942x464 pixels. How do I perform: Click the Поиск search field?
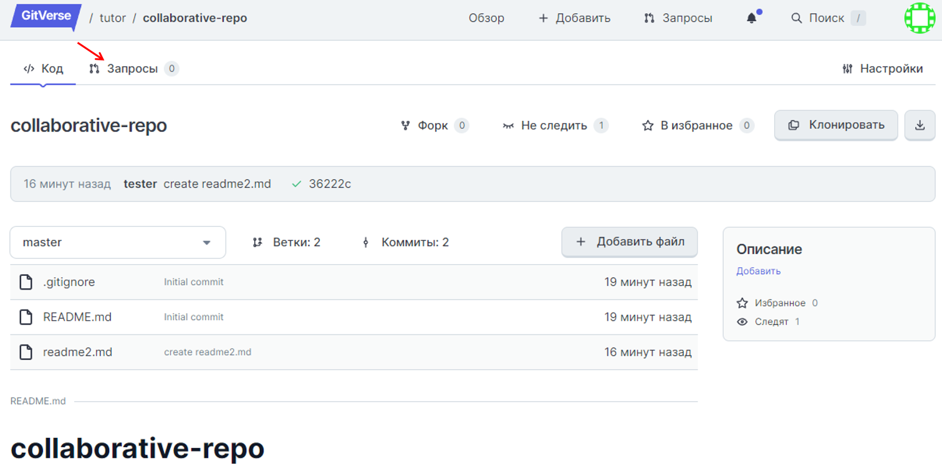(x=828, y=18)
